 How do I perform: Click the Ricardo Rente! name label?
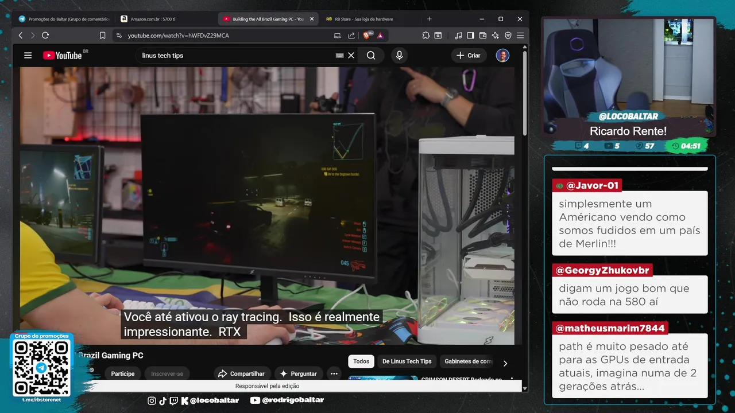(x=628, y=131)
